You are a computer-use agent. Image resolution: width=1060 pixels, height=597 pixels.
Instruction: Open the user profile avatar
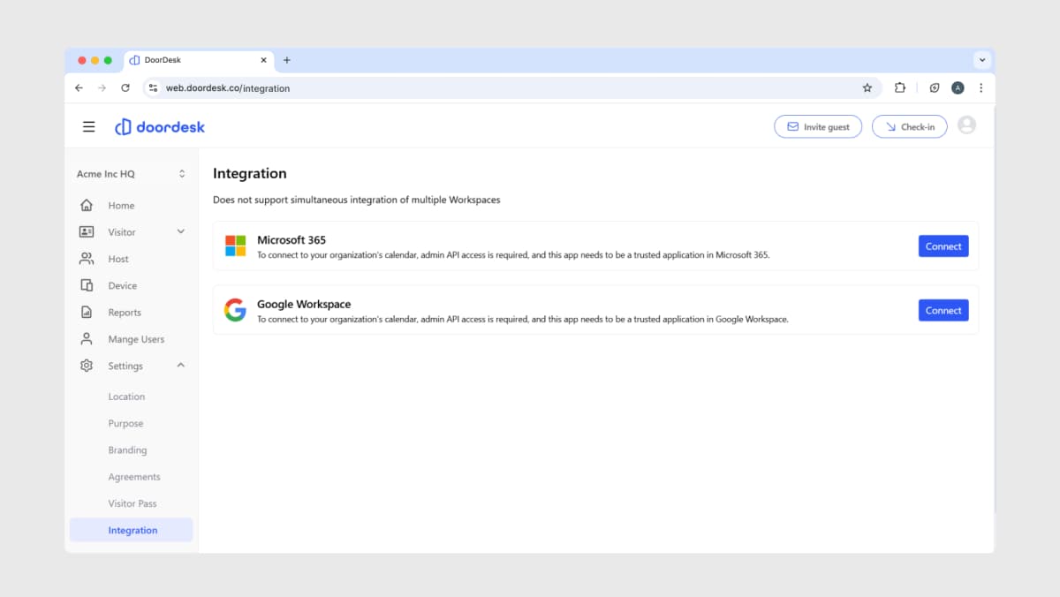coord(966,125)
